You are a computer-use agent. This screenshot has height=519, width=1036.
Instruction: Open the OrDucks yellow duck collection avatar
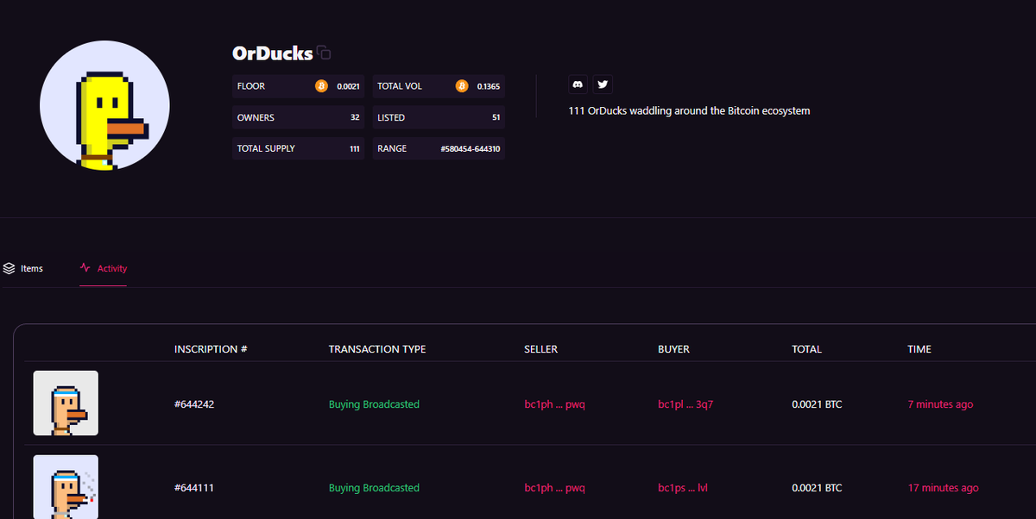click(104, 105)
